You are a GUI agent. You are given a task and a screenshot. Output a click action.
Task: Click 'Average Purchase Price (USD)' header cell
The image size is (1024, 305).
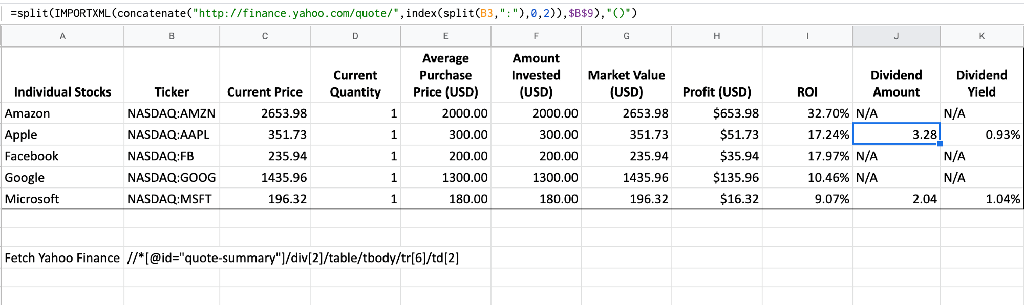point(445,75)
